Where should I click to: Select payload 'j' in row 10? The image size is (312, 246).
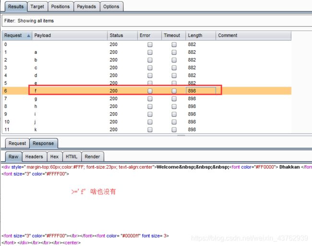[x=35, y=122]
